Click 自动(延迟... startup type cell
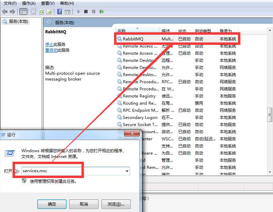This screenshot has width=273, height=212. pos(205,139)
